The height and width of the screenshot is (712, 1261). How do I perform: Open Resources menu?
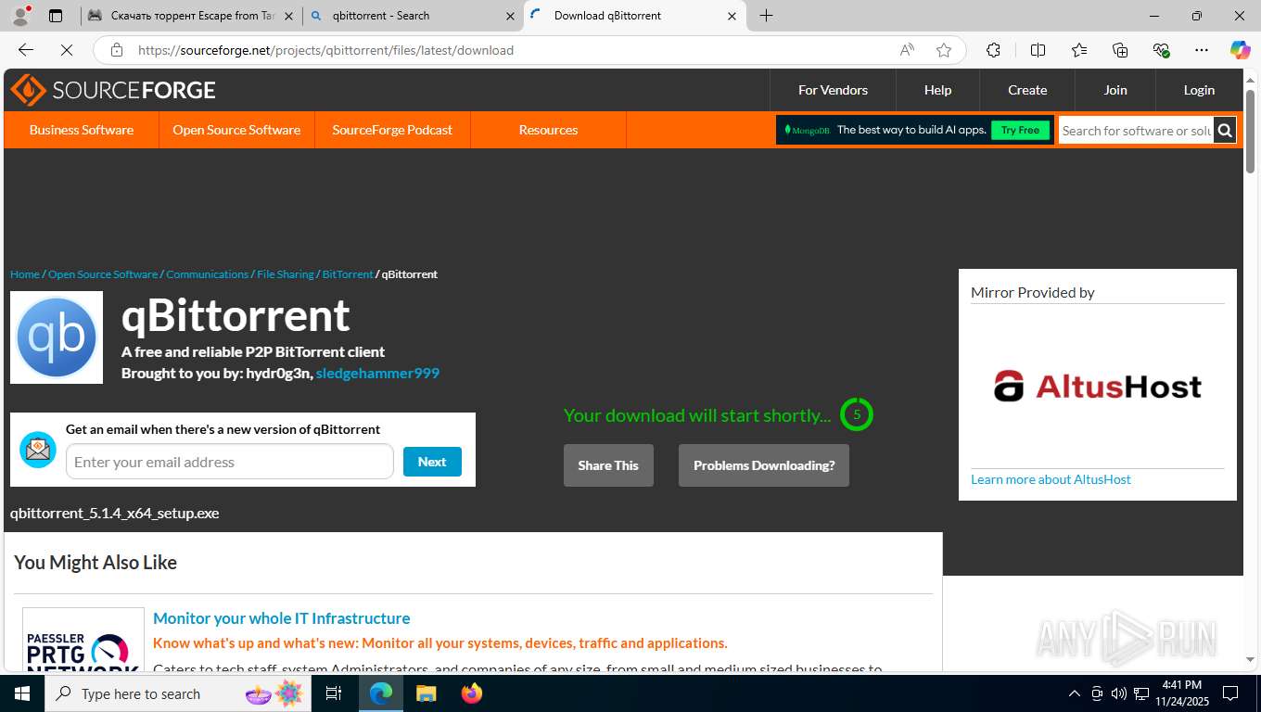(548, 130)
